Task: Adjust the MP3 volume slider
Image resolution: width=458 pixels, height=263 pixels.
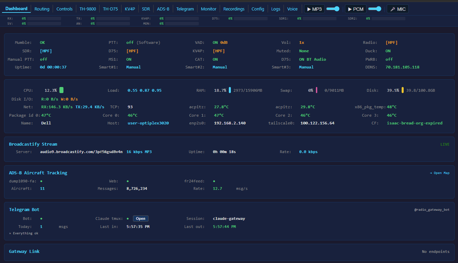Action: [x=333, y=9]
